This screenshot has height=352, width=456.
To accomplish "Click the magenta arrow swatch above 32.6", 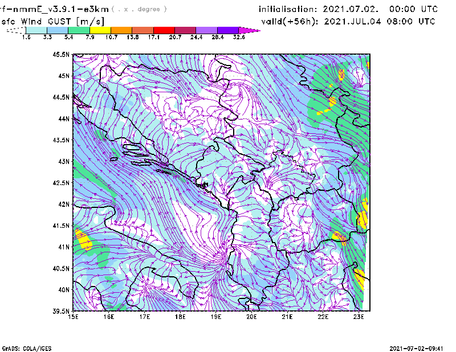I will pyautogui.click(x=249, y=30).
